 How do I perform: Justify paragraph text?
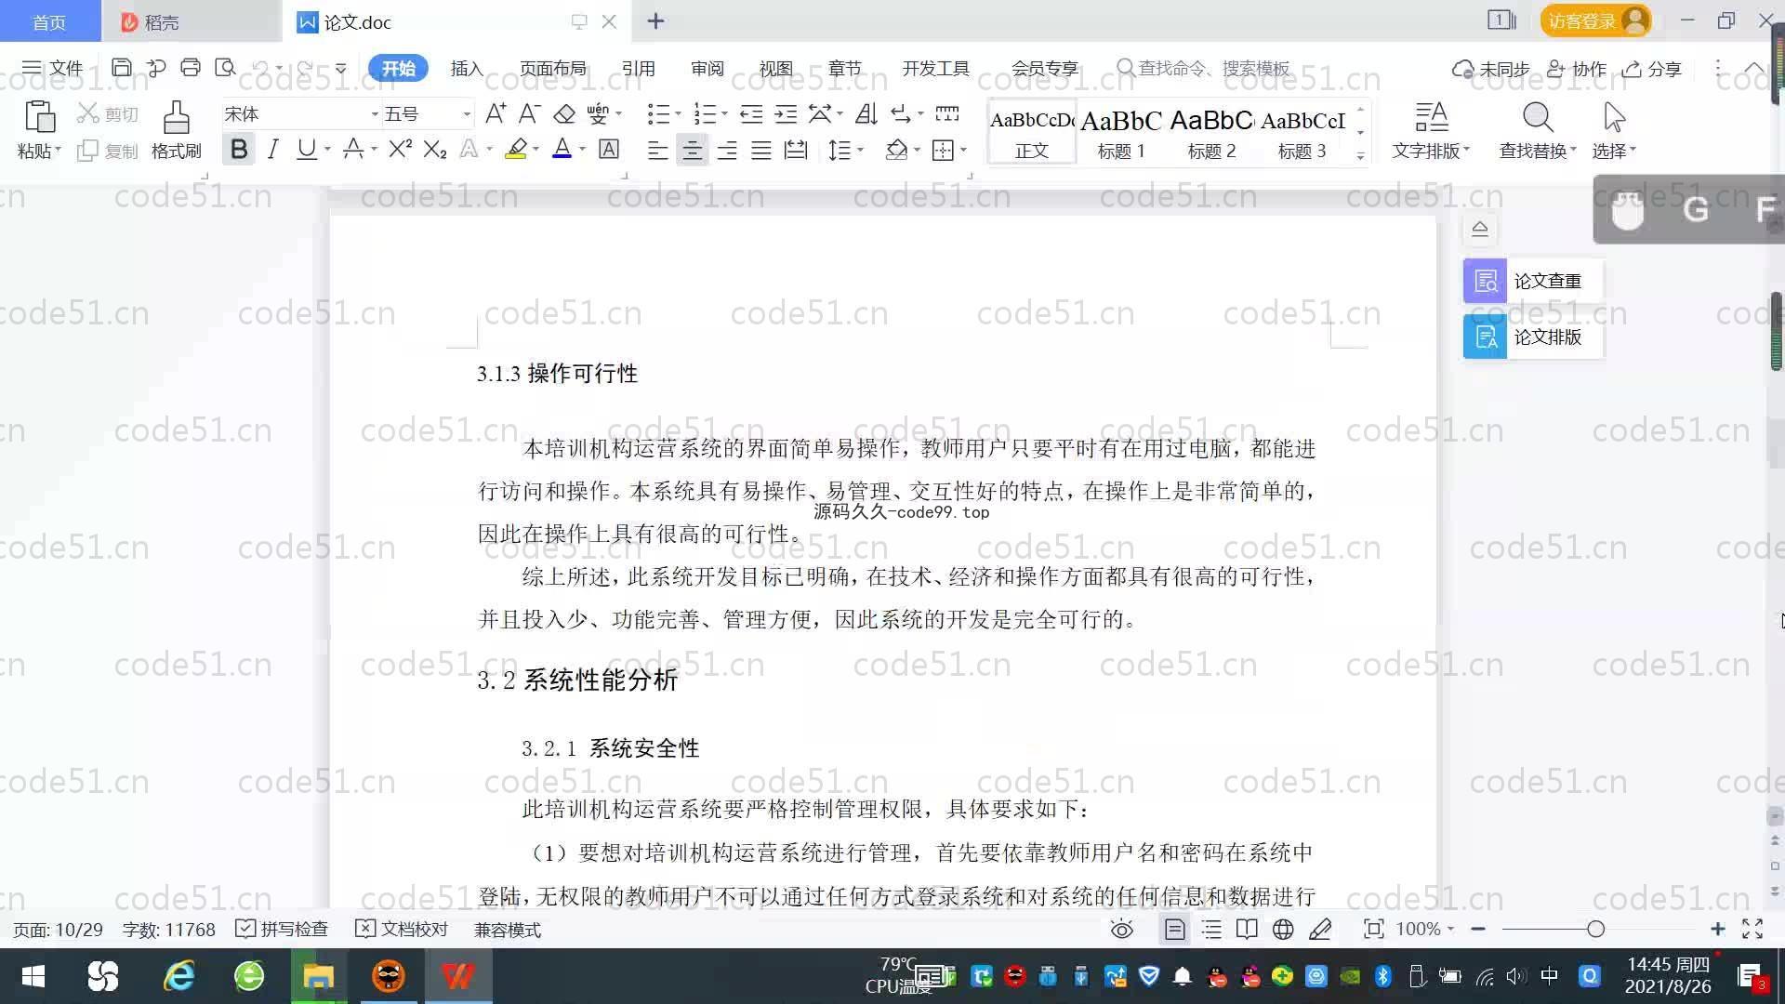pos(760,150)
